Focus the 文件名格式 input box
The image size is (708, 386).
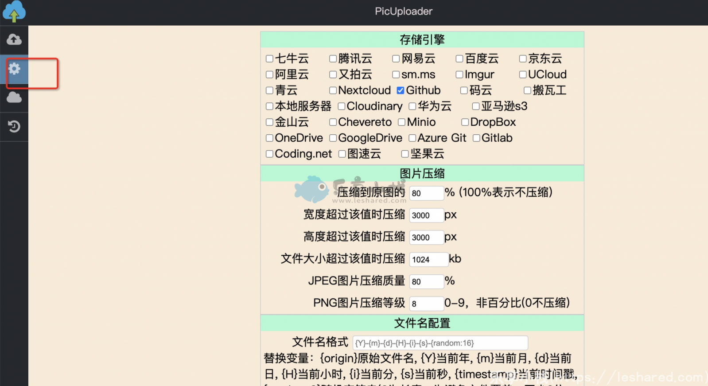[440, 343]
